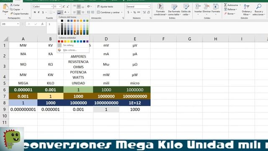Open Ordenar y filtrar

click(x=247, y=10)
